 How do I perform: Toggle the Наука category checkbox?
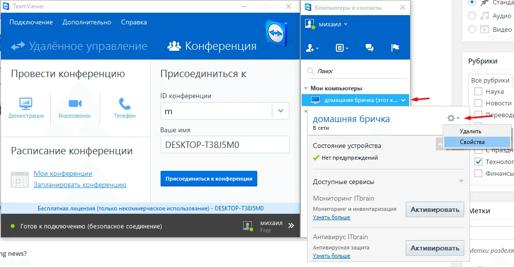tap(478, 91)
